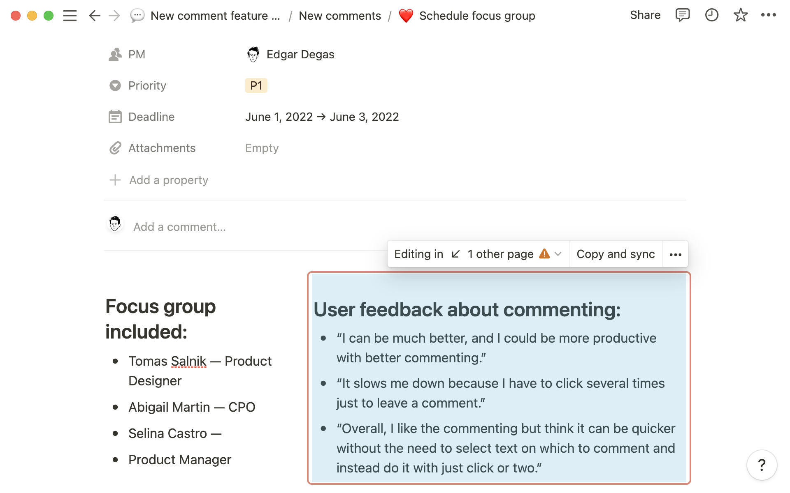Click the orange warning triangle icon
This screenshot has height=493, width=790.
click(544, 253)
